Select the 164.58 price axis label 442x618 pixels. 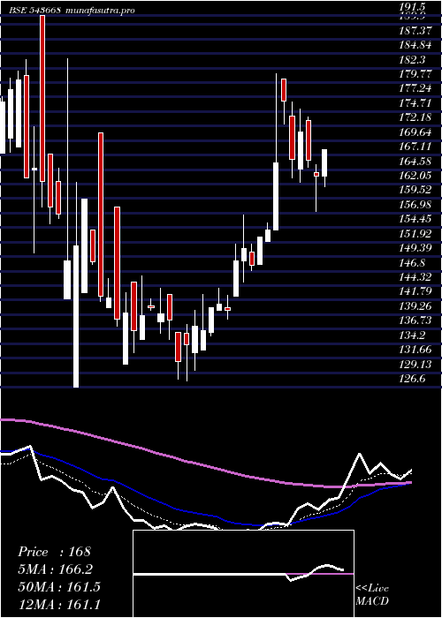[x=417, y=162]
